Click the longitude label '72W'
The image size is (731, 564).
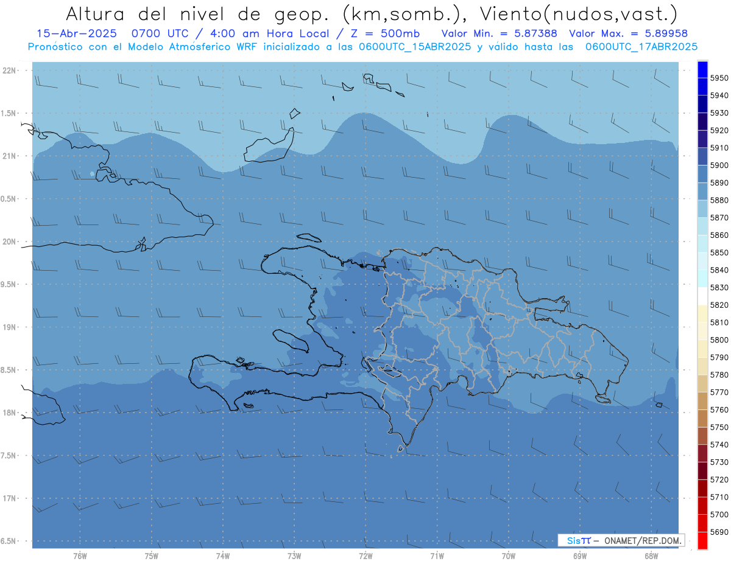pos(365,555)
